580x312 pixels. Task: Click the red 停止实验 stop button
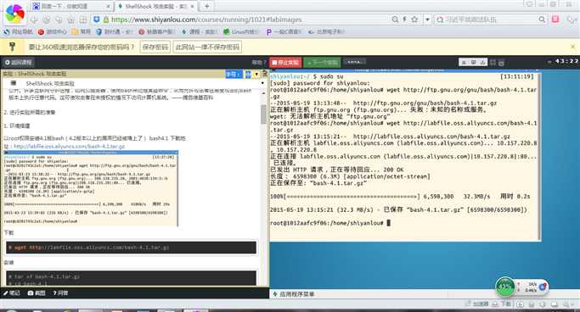tap(285, 63)
